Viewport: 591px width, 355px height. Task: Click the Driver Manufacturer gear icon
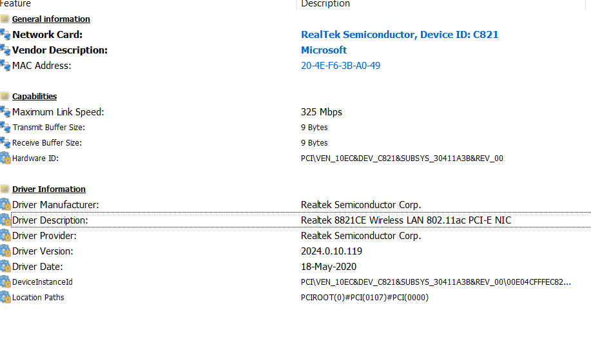(x=5, y=205)
